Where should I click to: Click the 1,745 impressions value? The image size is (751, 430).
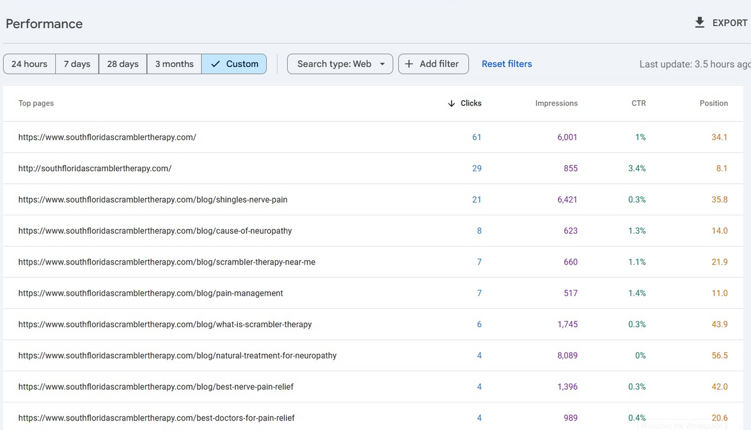(x=567, y=325)
